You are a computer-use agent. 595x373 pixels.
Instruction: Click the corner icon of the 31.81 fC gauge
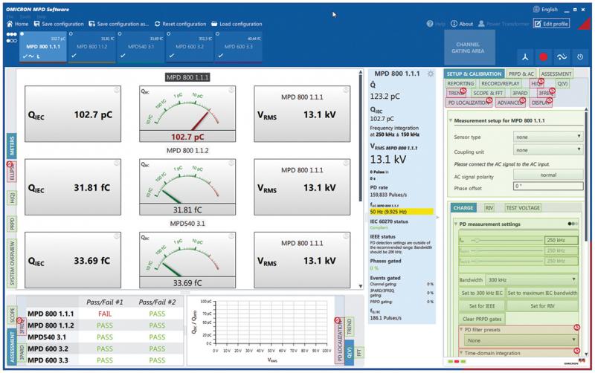[x=231, y=163]
